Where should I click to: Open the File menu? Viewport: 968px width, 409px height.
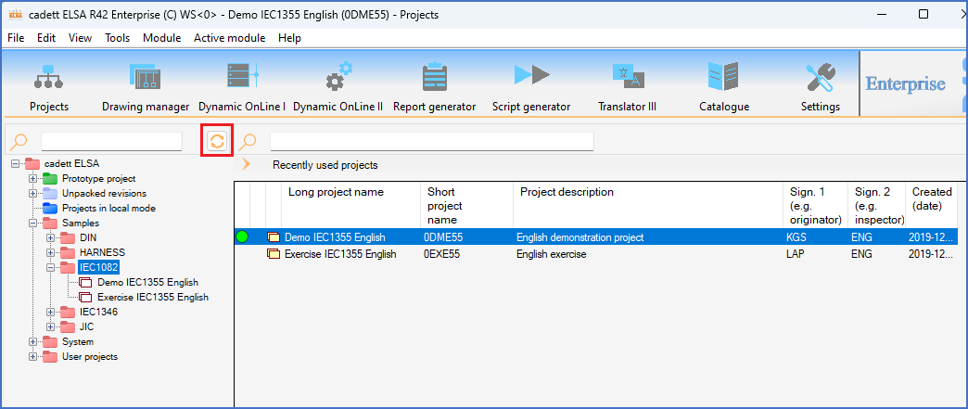(16, 38)
